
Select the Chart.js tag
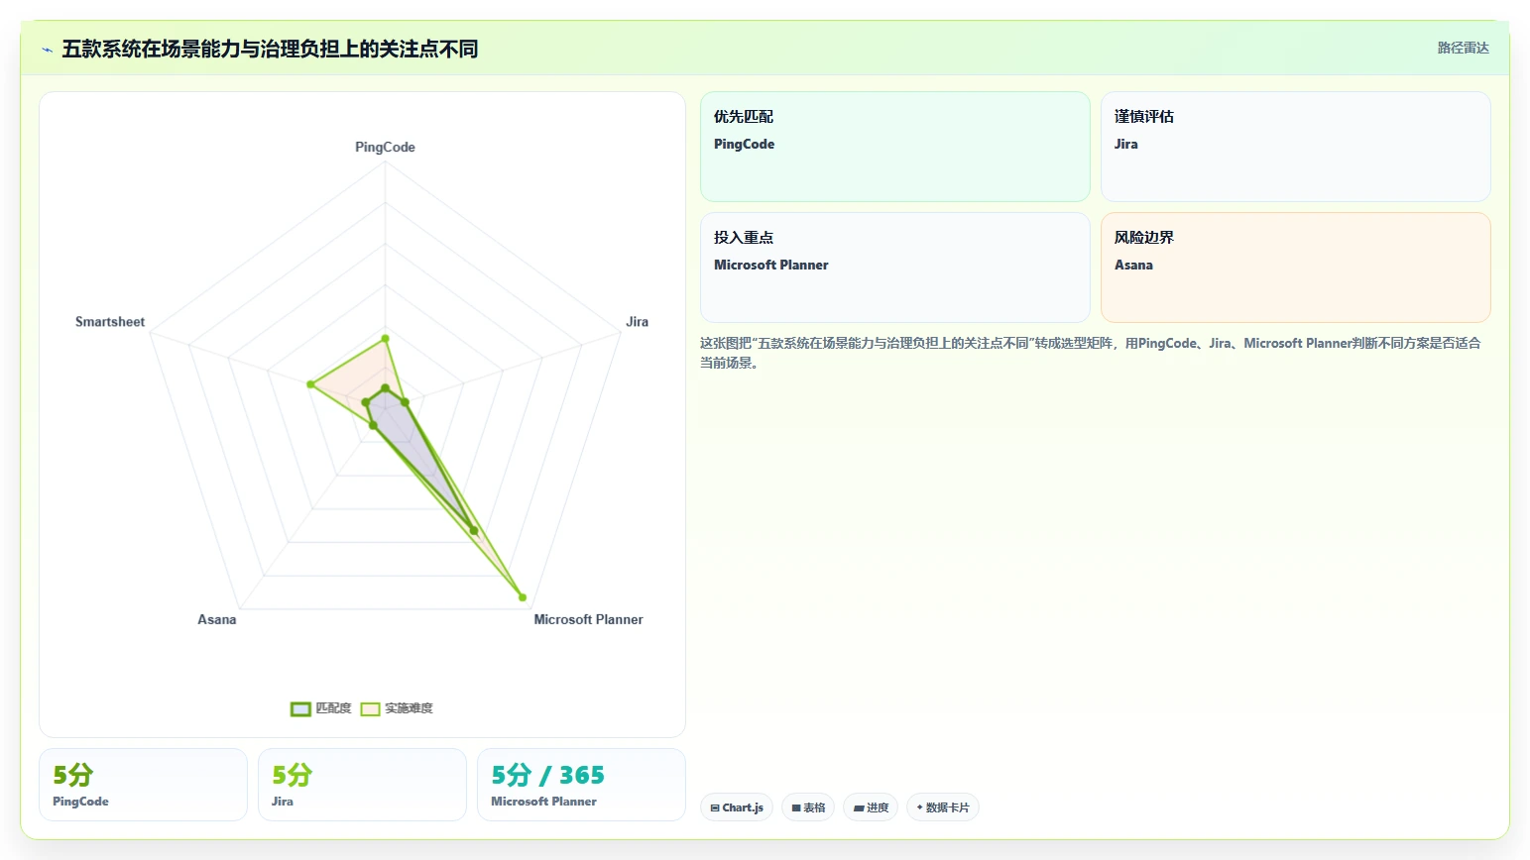[737, 807]
